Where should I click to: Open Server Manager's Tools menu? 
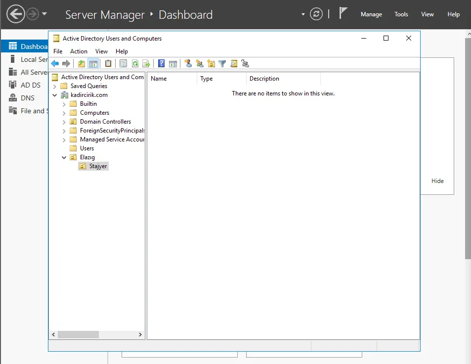tap(401, 14)
